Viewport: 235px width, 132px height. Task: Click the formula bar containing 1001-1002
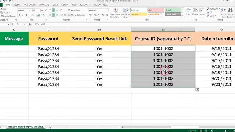134,25
